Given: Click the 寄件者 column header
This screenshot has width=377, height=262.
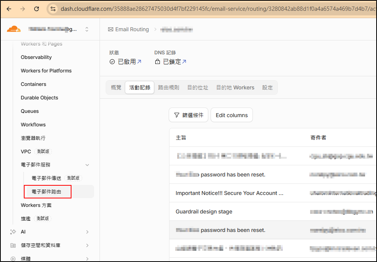Looking at the screenshot, I should [318, 138].
